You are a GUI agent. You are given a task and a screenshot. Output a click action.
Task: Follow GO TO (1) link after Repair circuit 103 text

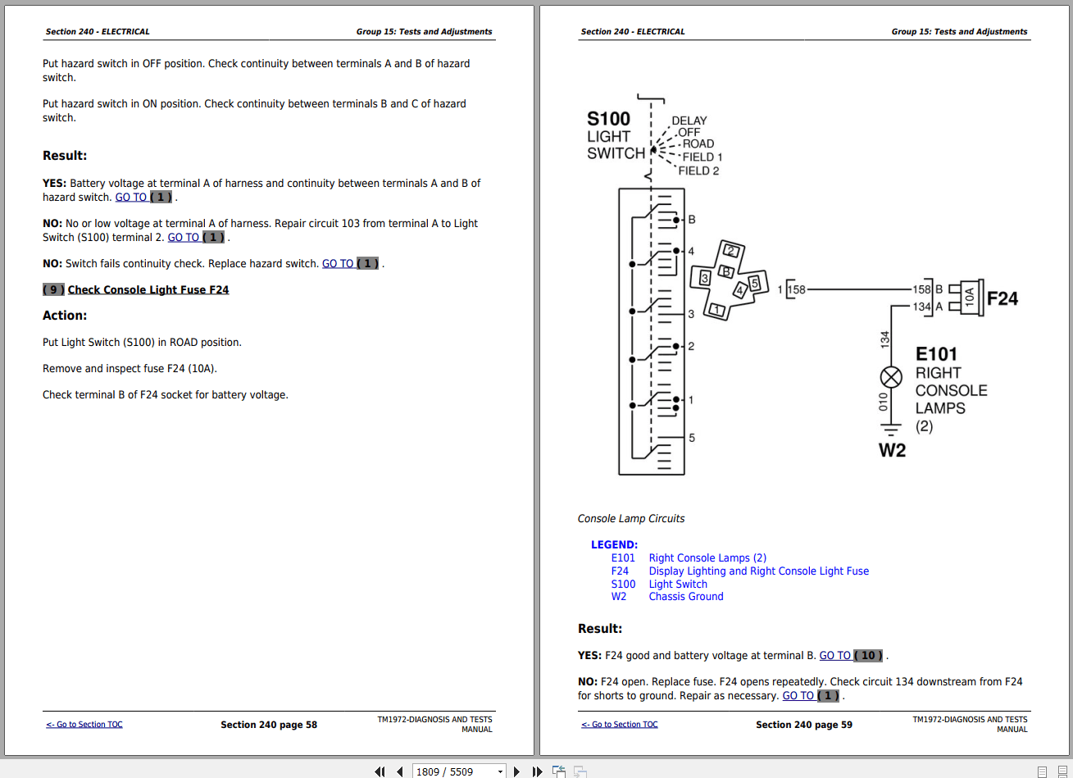pyautogui.click(x=197, y=238)
